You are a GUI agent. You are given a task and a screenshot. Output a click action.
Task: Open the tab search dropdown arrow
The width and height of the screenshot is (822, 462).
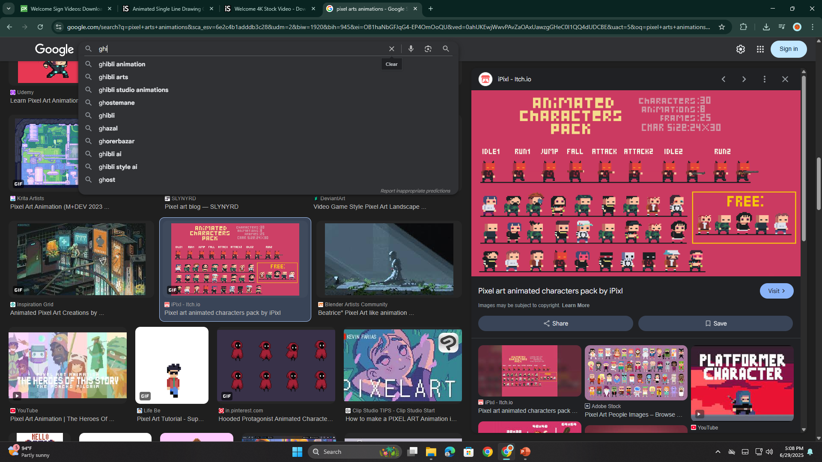8,9
